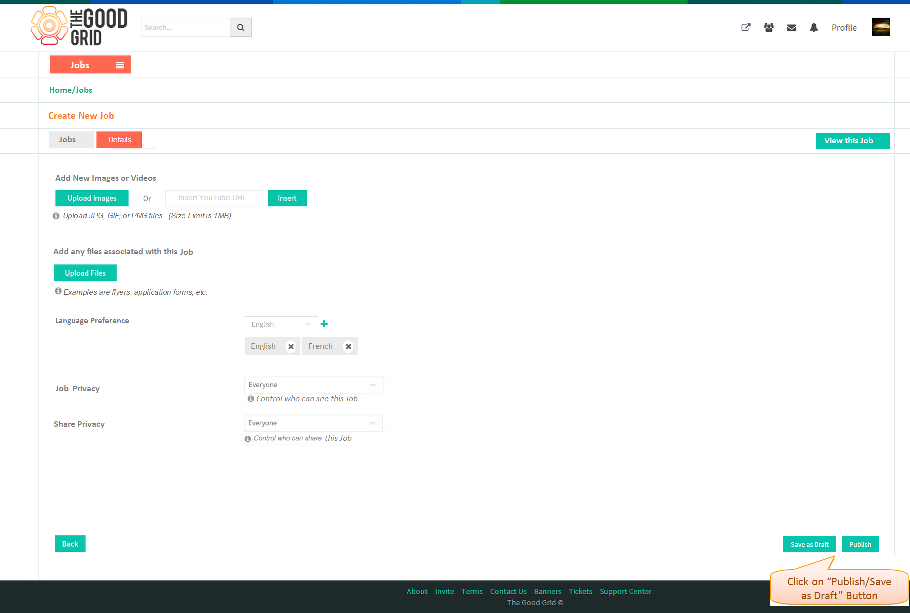Viewport: 910px width, 613px height.
Task: Switch to the Jobs tab
Action: tap(71, 140)
